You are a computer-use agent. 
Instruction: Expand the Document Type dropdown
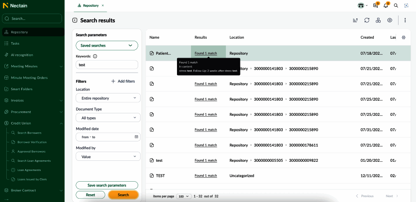point(108,118)
